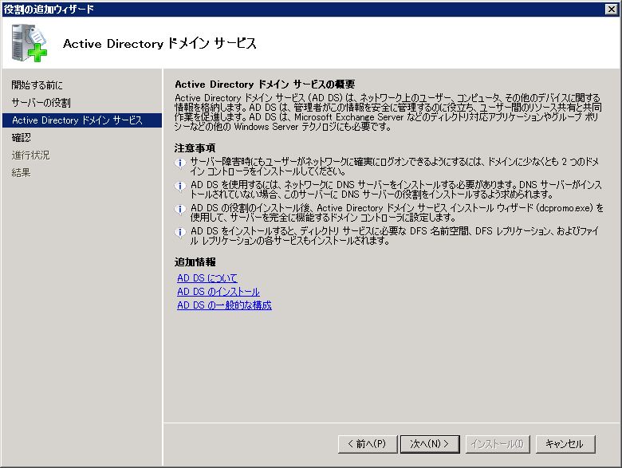
Task: Select サーバーの役割 step in sidebar
Action: 41,103
